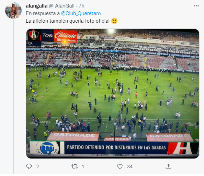
Task: Like the tweet with heart icon
Action: [120, 166]
